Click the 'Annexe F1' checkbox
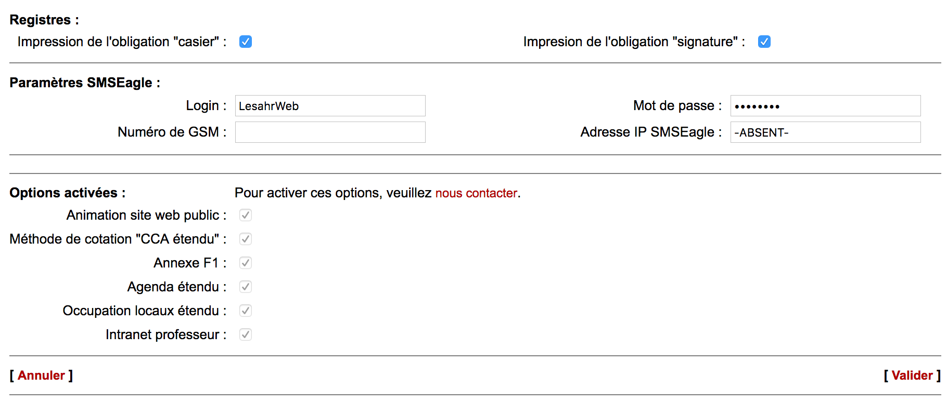947x402 pixels. coord(246,263)
